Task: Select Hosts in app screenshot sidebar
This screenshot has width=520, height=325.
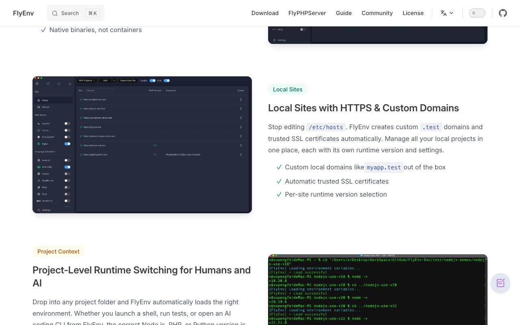Action: [54, 100]
